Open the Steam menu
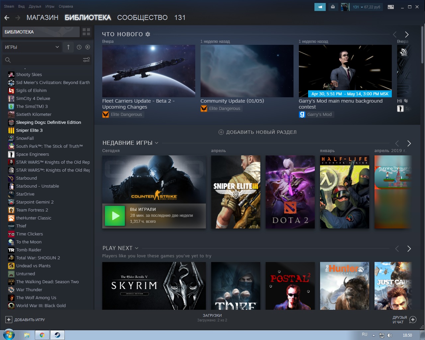This screenshot has height=340, width=425. point(9,6)
